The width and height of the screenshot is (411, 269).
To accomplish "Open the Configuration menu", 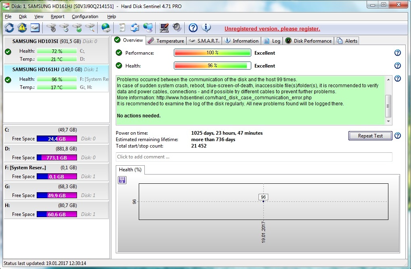I will pos(85,16).
